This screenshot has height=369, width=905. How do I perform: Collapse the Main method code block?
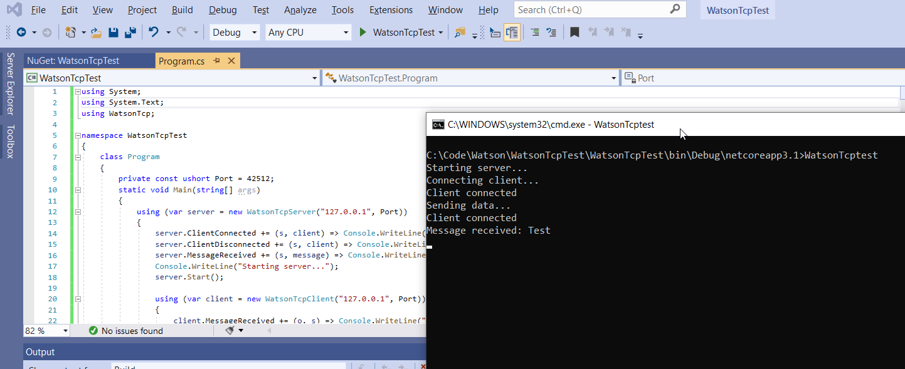point(78,190)
